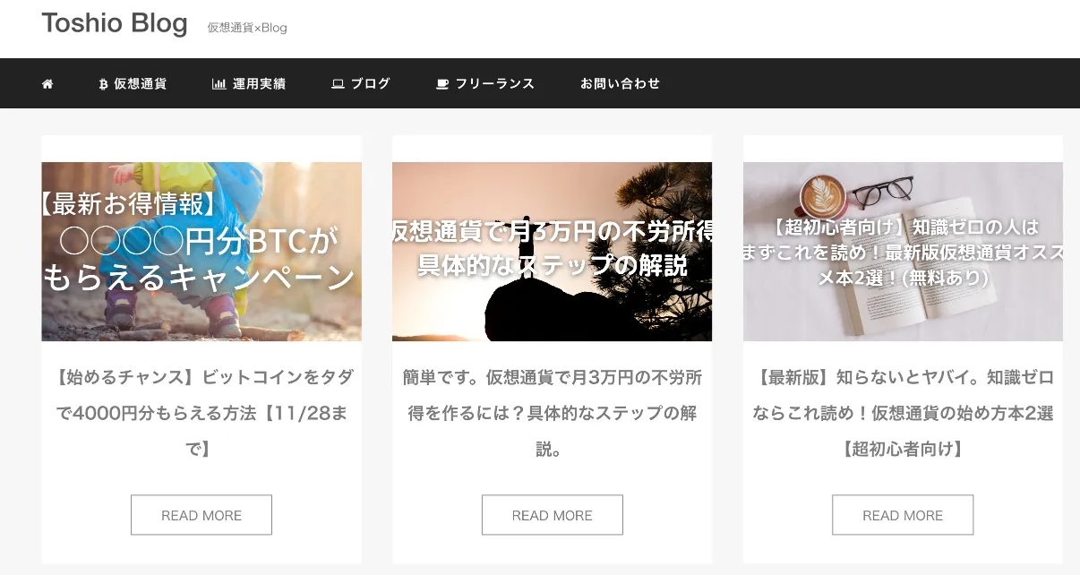Click READ MORE under the Bitcoin campaign post
Screen dimensions: 1080x575
point(201,515)
